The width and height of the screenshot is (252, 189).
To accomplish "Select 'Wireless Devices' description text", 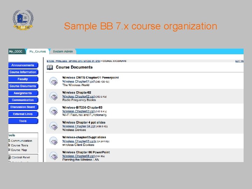I will pyautogui.click(x=74, y=130).
